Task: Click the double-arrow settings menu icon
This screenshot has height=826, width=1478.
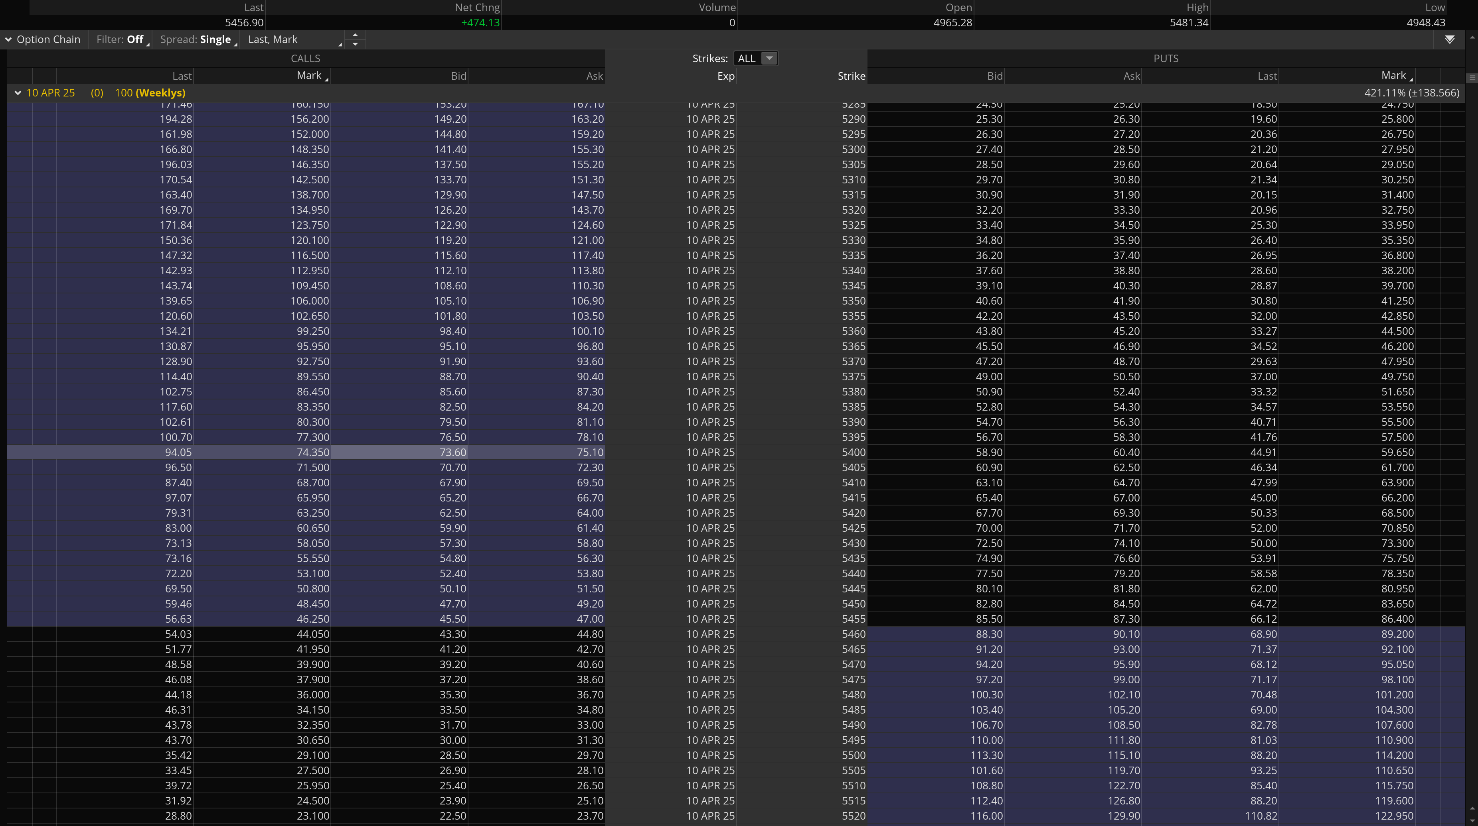Action: (1449, 39)
